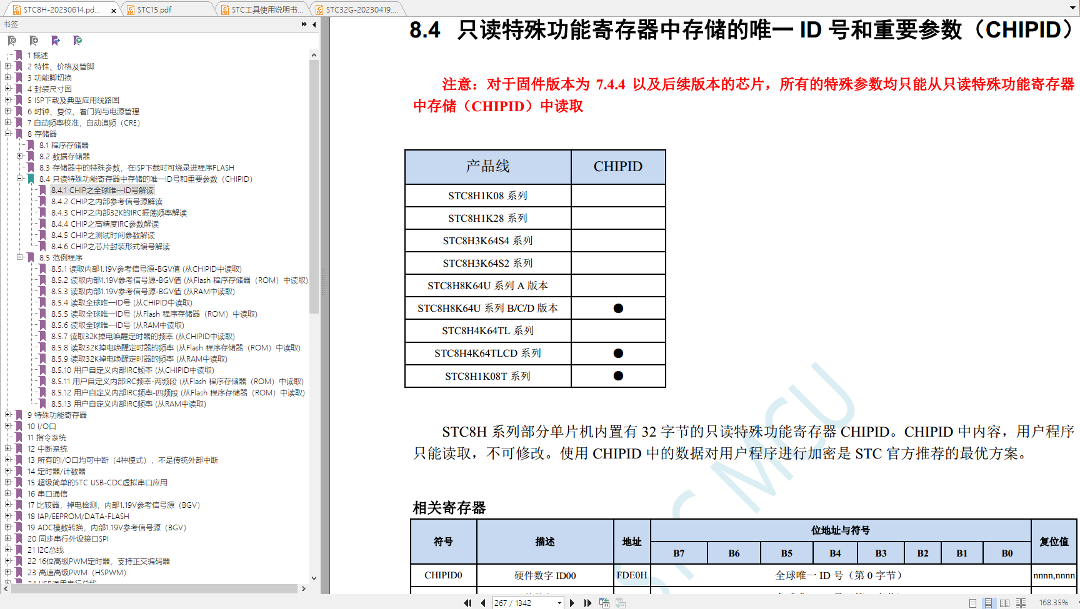Click the previous view icon in status bar

[604, 603]
